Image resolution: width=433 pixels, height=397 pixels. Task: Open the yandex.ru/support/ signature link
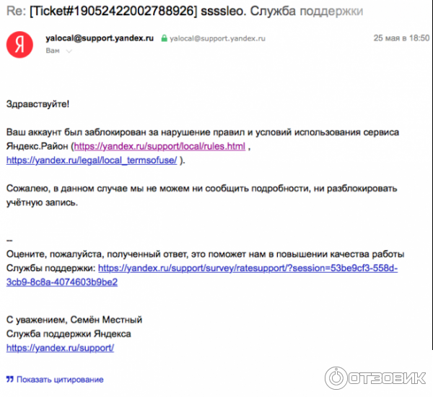tap(60, 347)
